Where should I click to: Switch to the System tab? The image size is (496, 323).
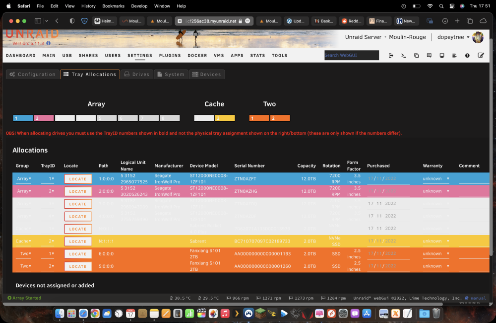click(x=171, y=74)
